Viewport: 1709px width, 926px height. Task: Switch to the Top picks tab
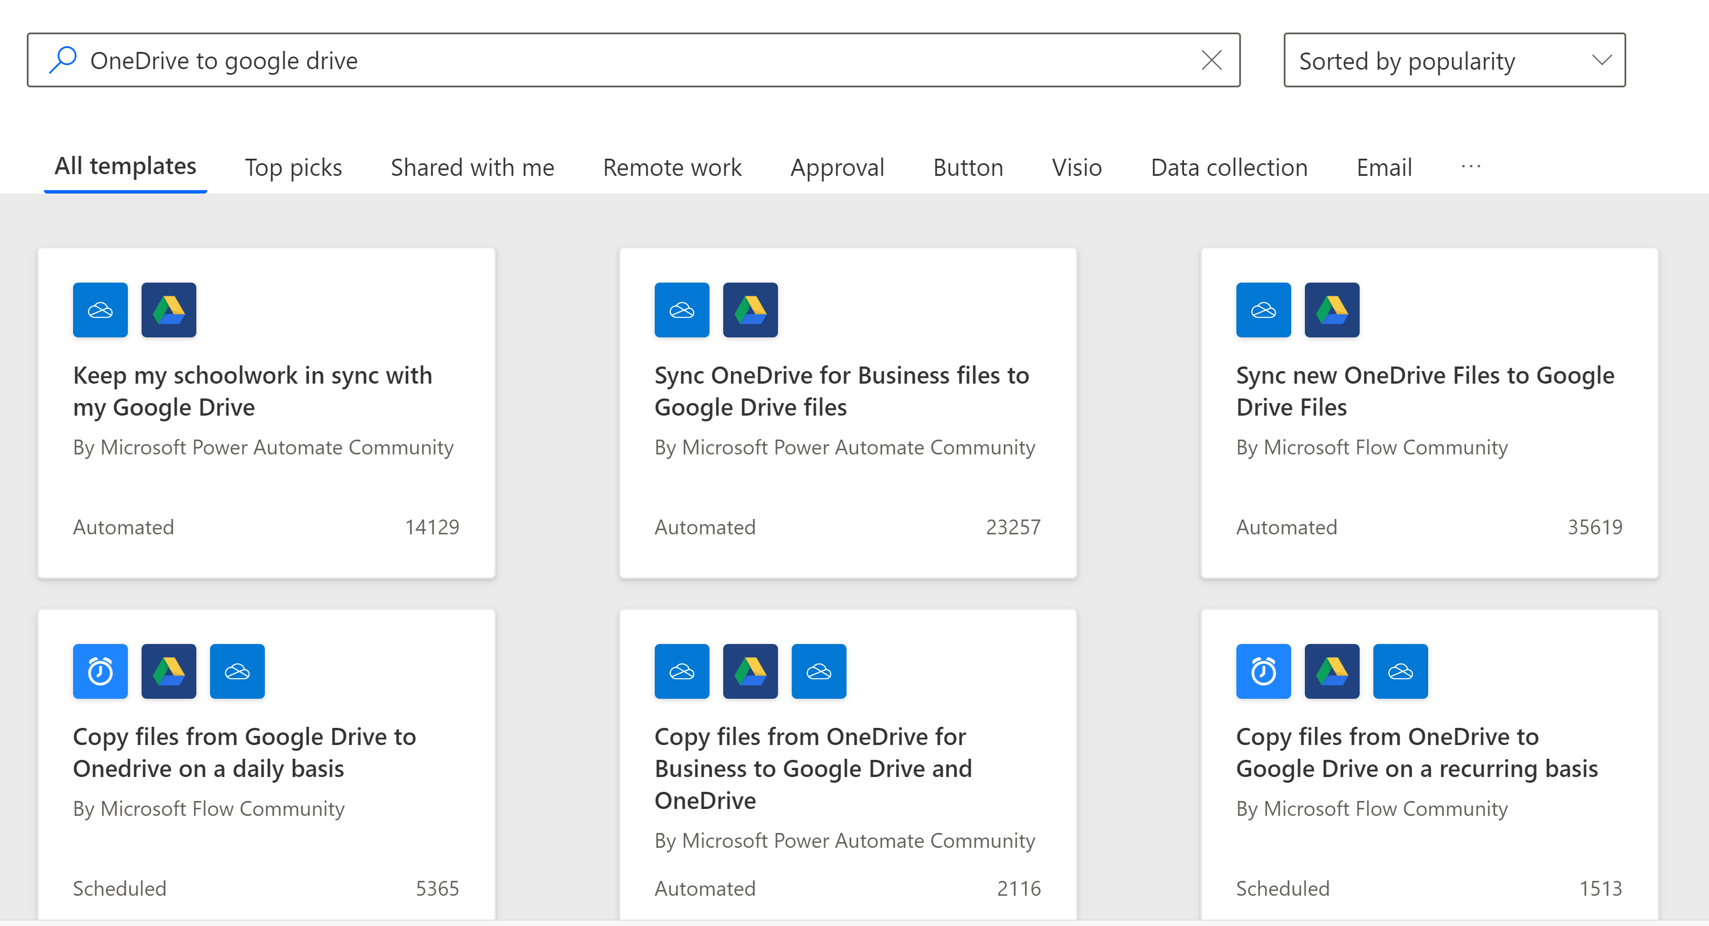pos(293,167)
